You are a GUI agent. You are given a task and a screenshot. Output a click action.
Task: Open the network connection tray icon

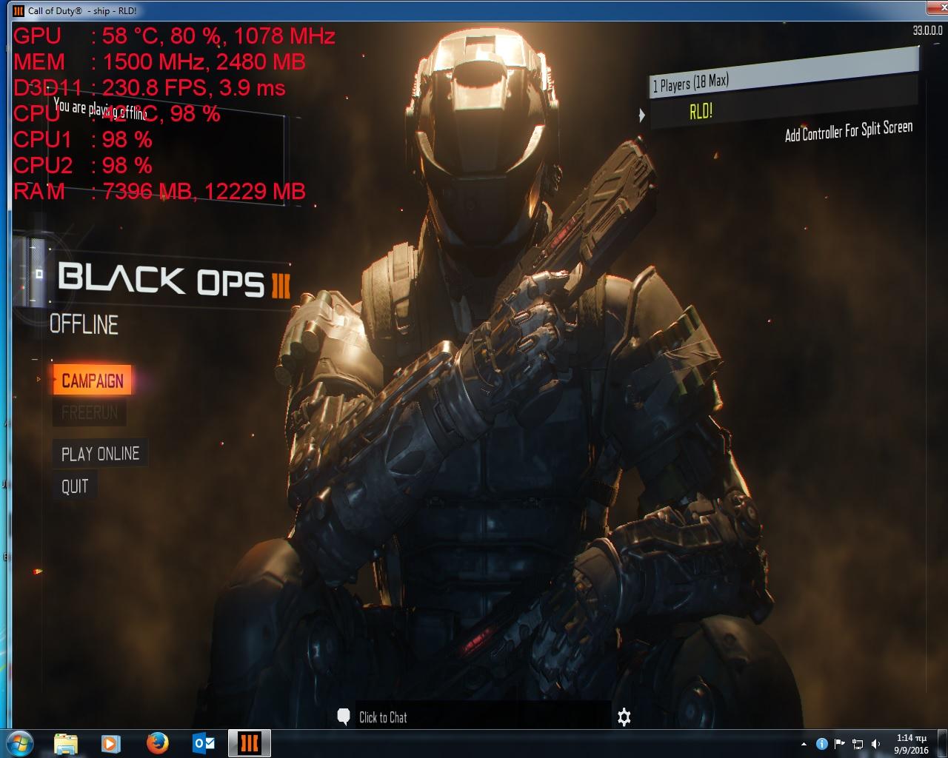click(858, 744)
